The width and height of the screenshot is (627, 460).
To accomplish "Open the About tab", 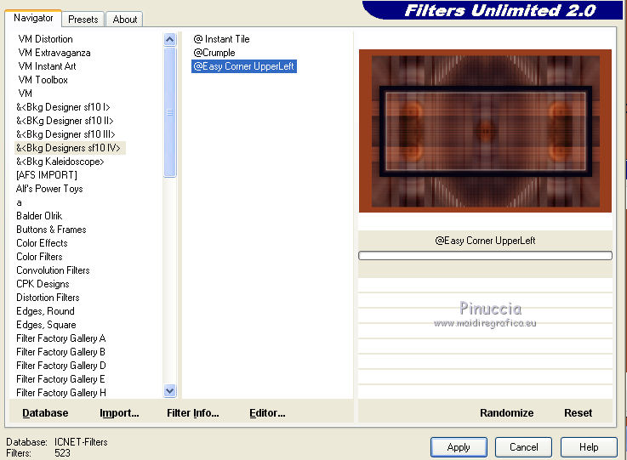I will pos(124,20).
